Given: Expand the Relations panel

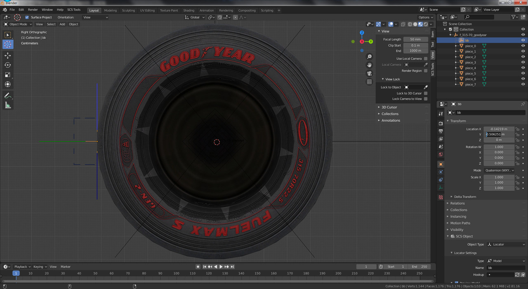Looking at the screenshot, I should pyautogui.click(x=457, y=203).
